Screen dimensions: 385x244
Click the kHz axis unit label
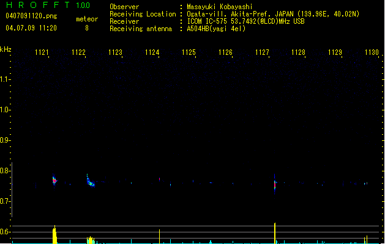click(x=6, y=49)
